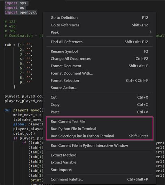This screenshot has height=185, width=165.
Task: Choose Rename Symbol
Action: click(x=99, y=51)
